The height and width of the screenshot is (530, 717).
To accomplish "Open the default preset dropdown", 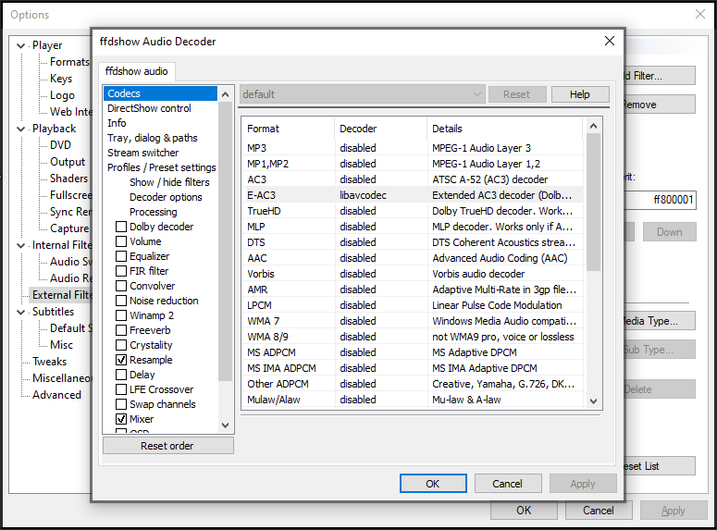I will (362, 94).
